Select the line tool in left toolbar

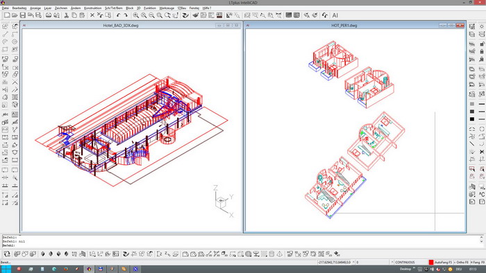click(x=5, y=35)
